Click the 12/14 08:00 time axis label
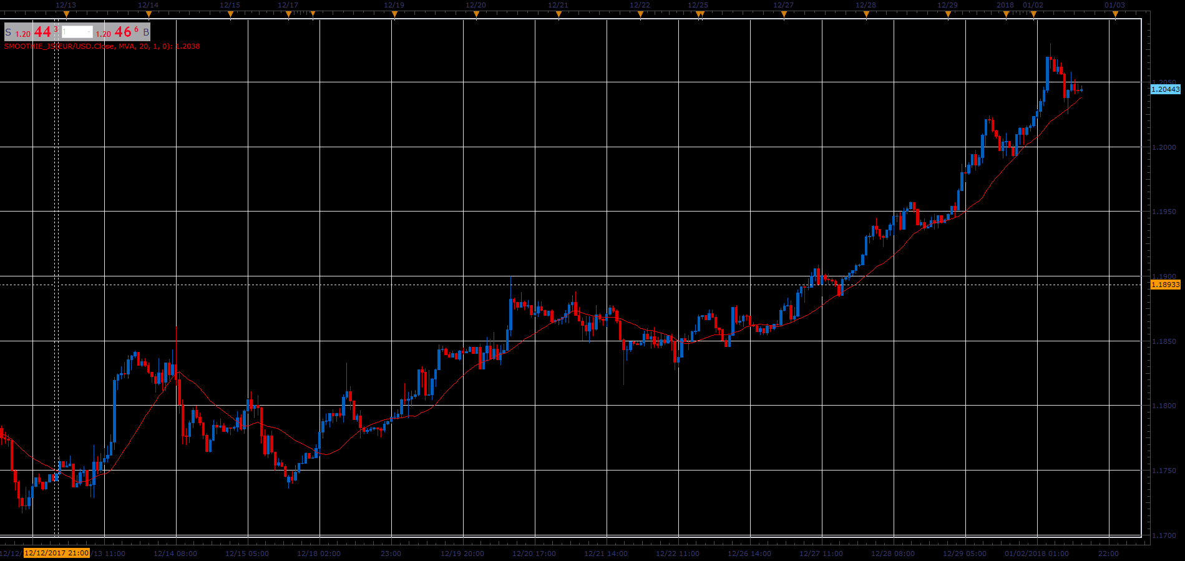The height and width of the screenshot is (561, 1185). click(x=175, y=554)
